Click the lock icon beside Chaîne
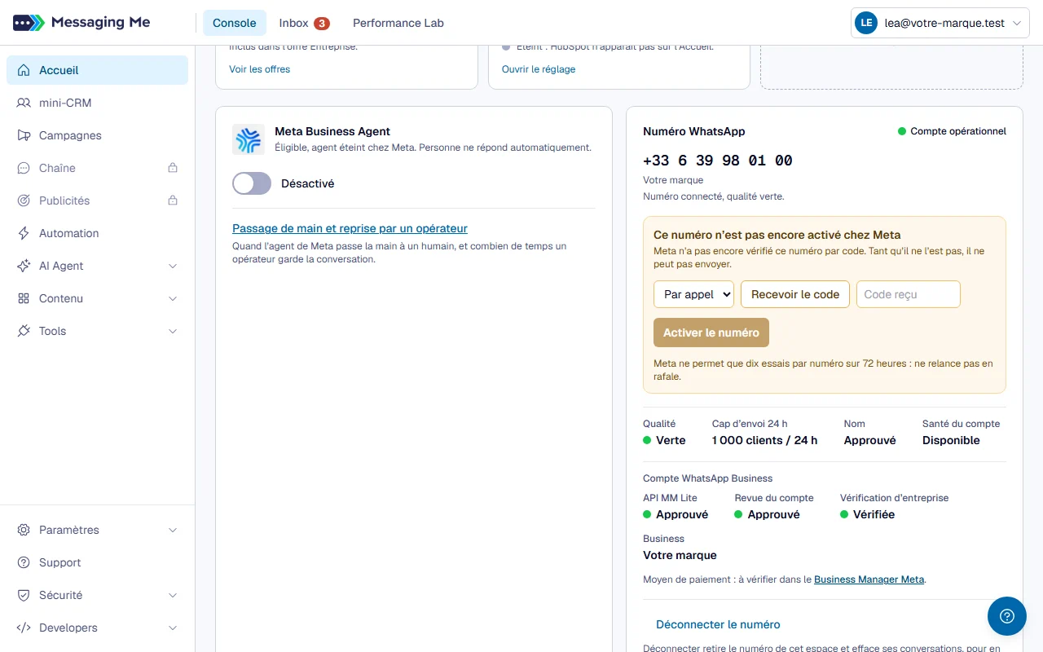Screen dimensions: 1043x652 click(x=173, y=168)
